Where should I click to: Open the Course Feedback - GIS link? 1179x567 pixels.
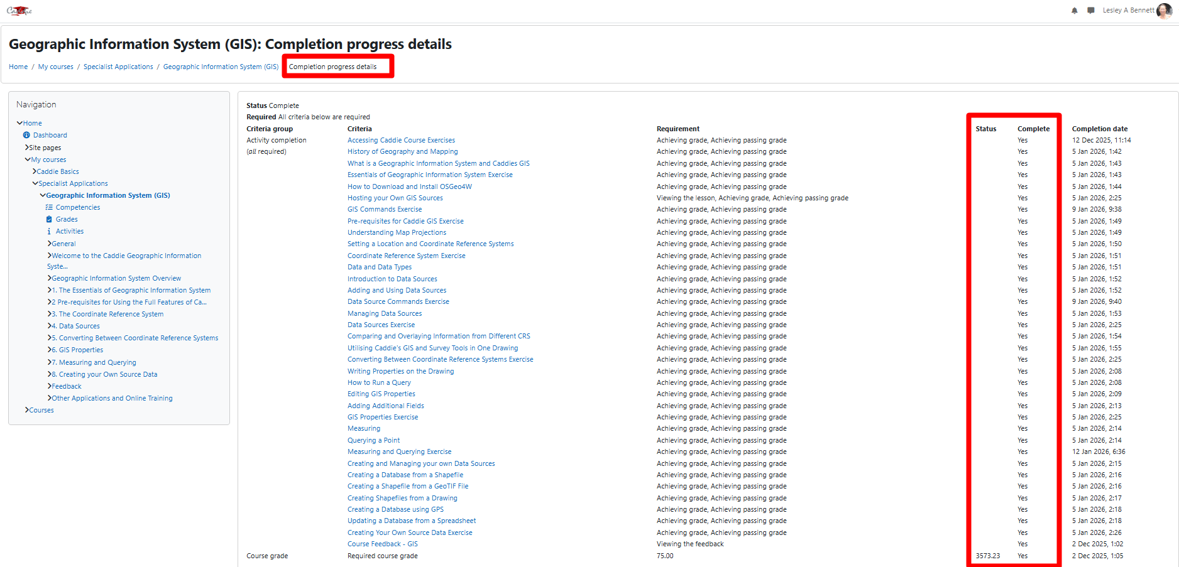[382, 544]
